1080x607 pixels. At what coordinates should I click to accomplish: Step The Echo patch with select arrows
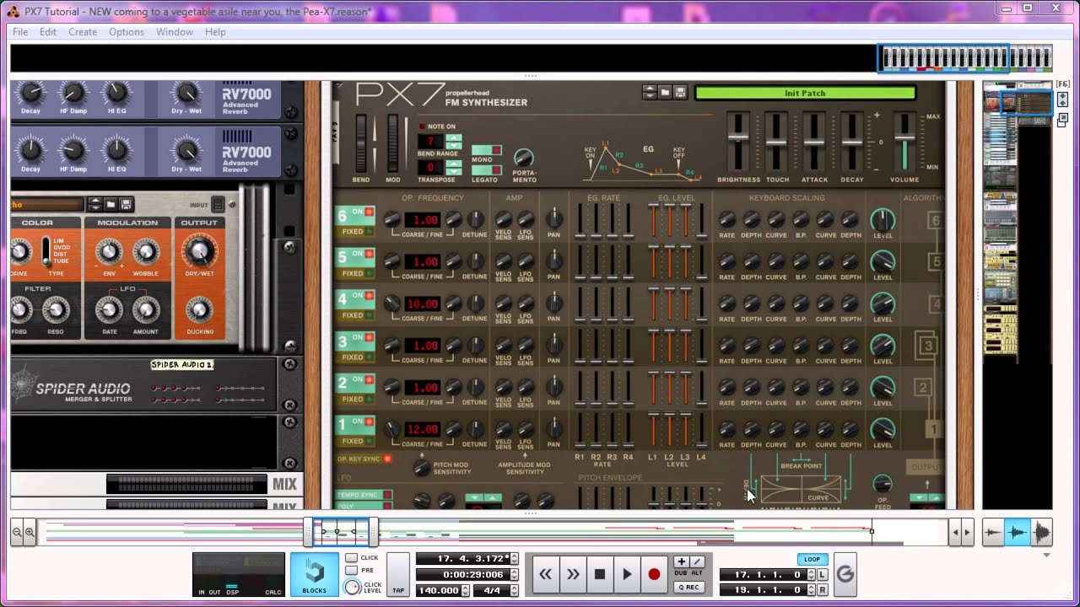[95, 205]
